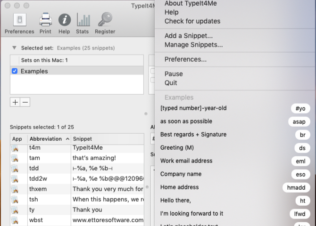Select the tdd2w abbreviation cell

pos(49,179)
